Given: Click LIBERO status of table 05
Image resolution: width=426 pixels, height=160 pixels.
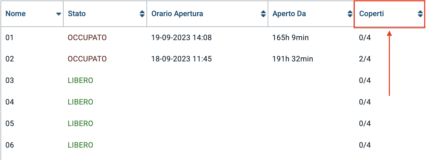Looking at the screenshot, I should 80,123.
